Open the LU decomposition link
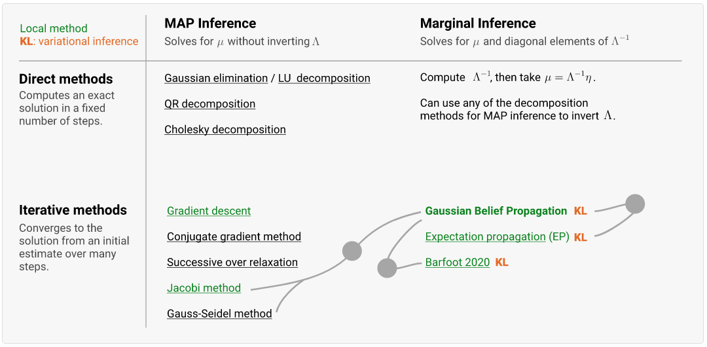This screenshot has height=347, width=707. pyautogui.click(x=324, y=78)
